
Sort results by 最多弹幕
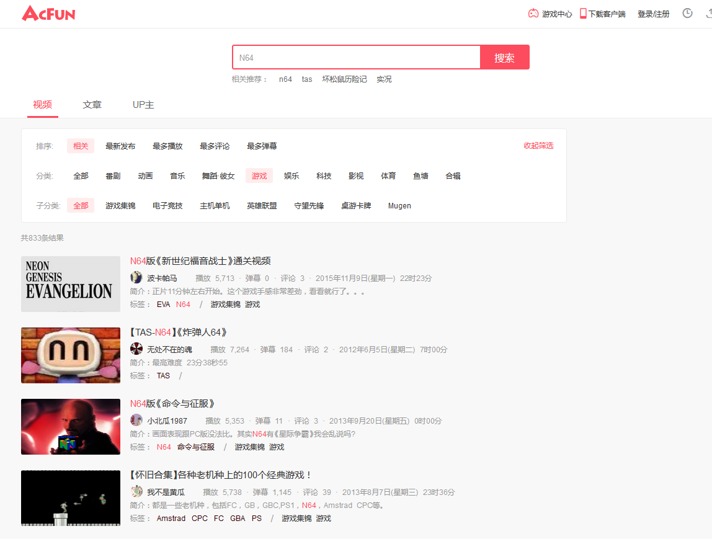pyautogui.click(x=262, y=146)
